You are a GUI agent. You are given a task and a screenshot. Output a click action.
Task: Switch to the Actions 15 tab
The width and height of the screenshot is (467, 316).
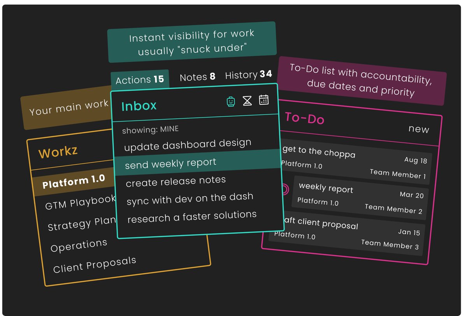coord(140,80)
